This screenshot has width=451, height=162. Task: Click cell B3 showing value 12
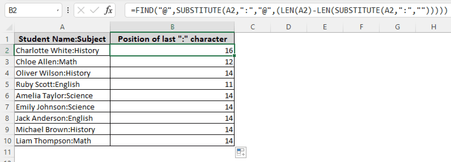click(x=172, y=62)
